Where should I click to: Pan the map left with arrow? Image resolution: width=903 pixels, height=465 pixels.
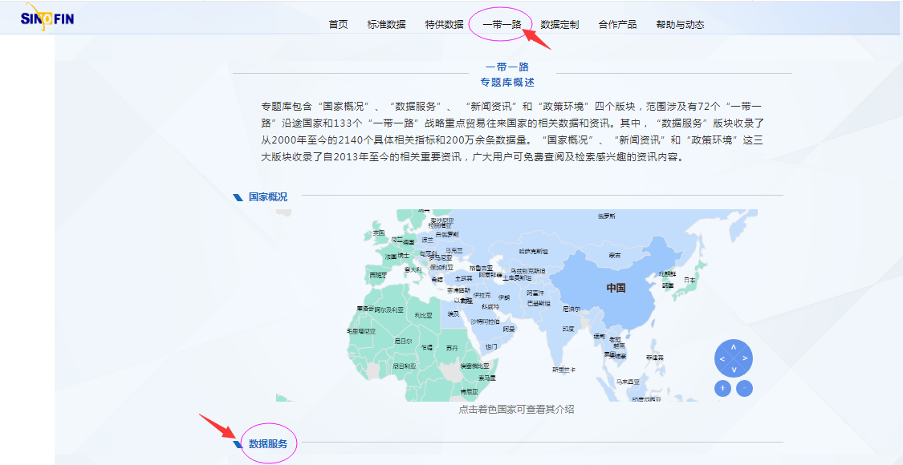point(722,358)
